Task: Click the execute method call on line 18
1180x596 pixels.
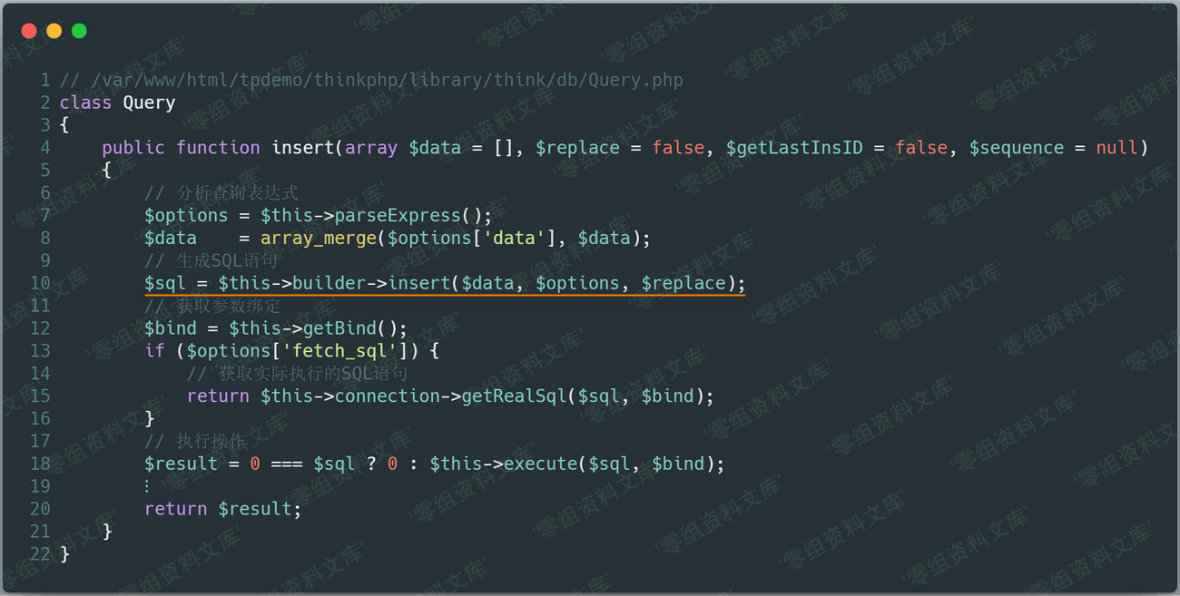Action: 540,464
